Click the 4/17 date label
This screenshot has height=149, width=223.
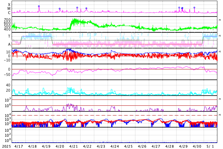click(19, 147)
